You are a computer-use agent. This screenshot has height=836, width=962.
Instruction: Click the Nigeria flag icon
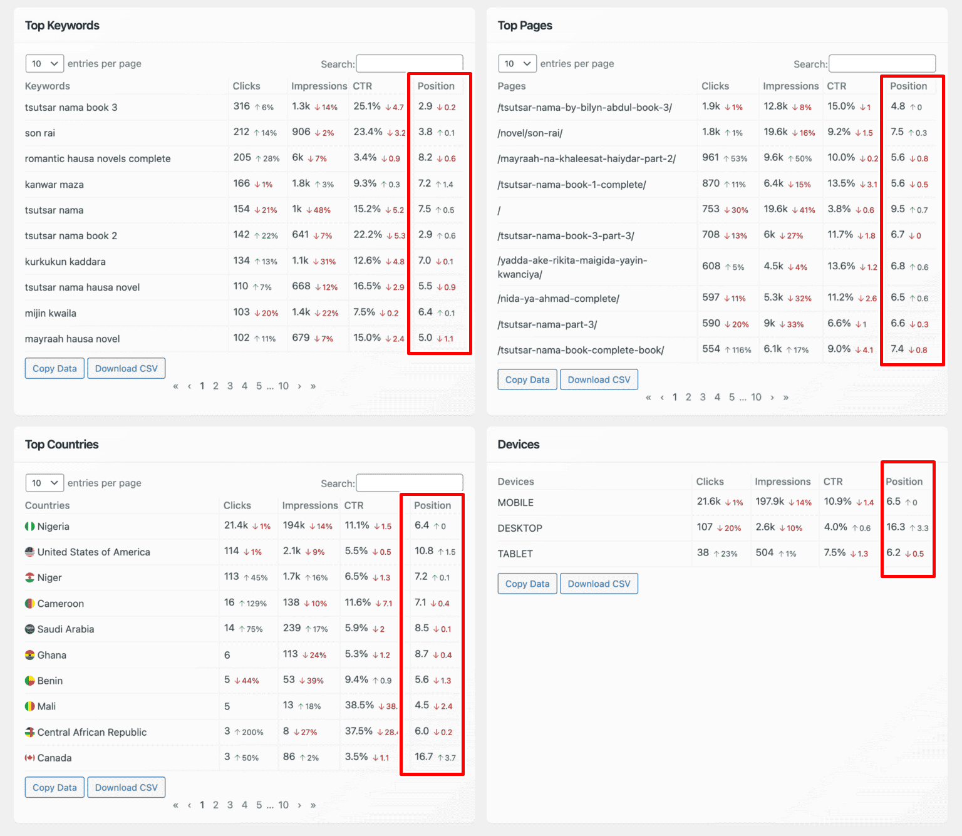click(x=29, y=527)
